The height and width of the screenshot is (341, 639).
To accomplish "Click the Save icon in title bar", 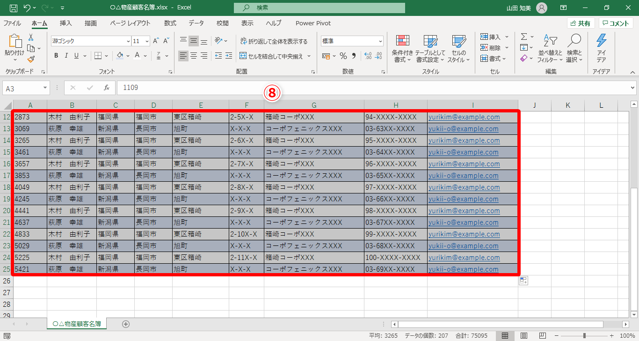I will 14,8.
